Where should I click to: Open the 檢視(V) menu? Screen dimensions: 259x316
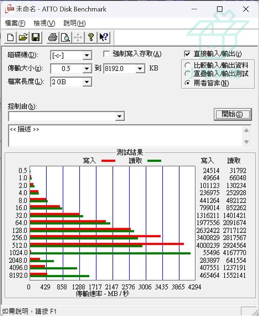(x=44, y=23)
